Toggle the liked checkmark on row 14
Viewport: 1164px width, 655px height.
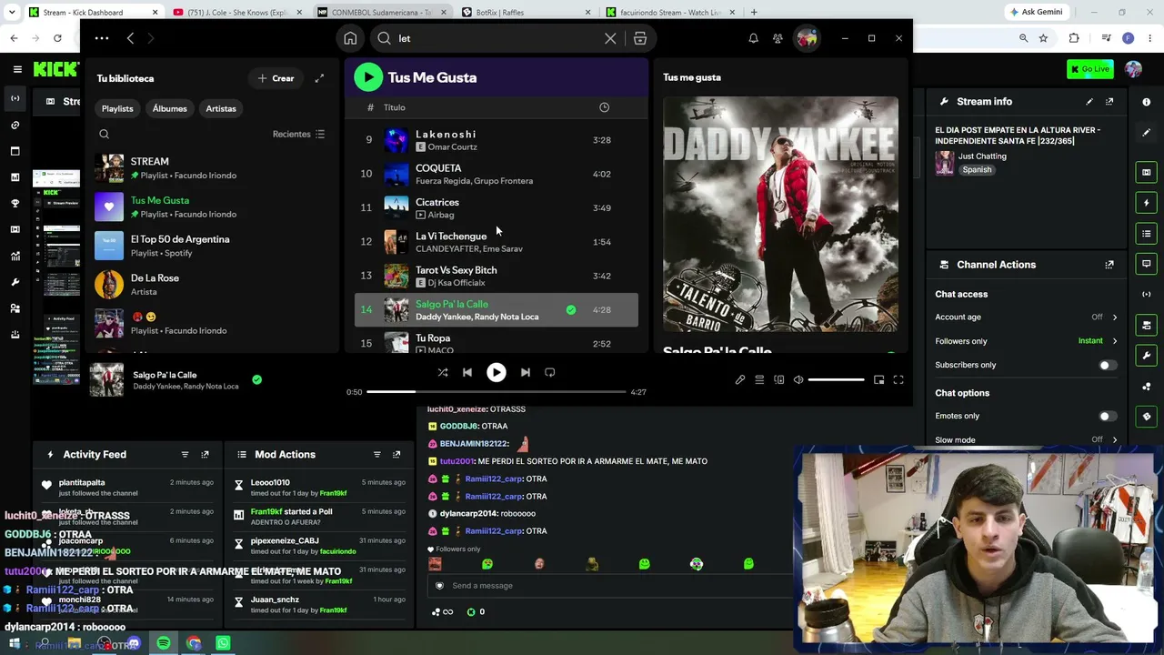coord(570,310)
